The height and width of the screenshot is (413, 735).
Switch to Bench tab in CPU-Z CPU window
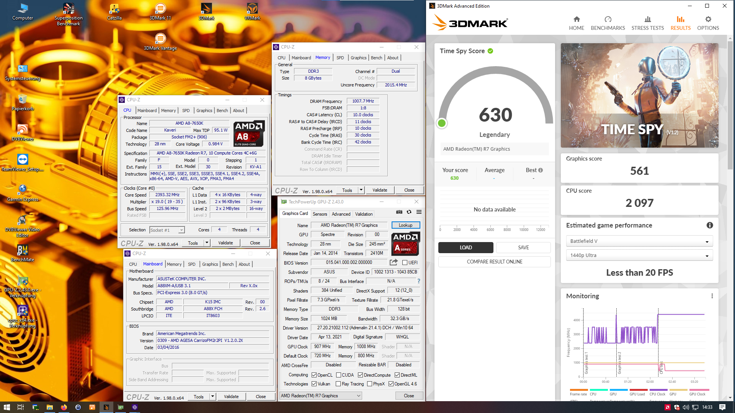(x=222, y=111)
